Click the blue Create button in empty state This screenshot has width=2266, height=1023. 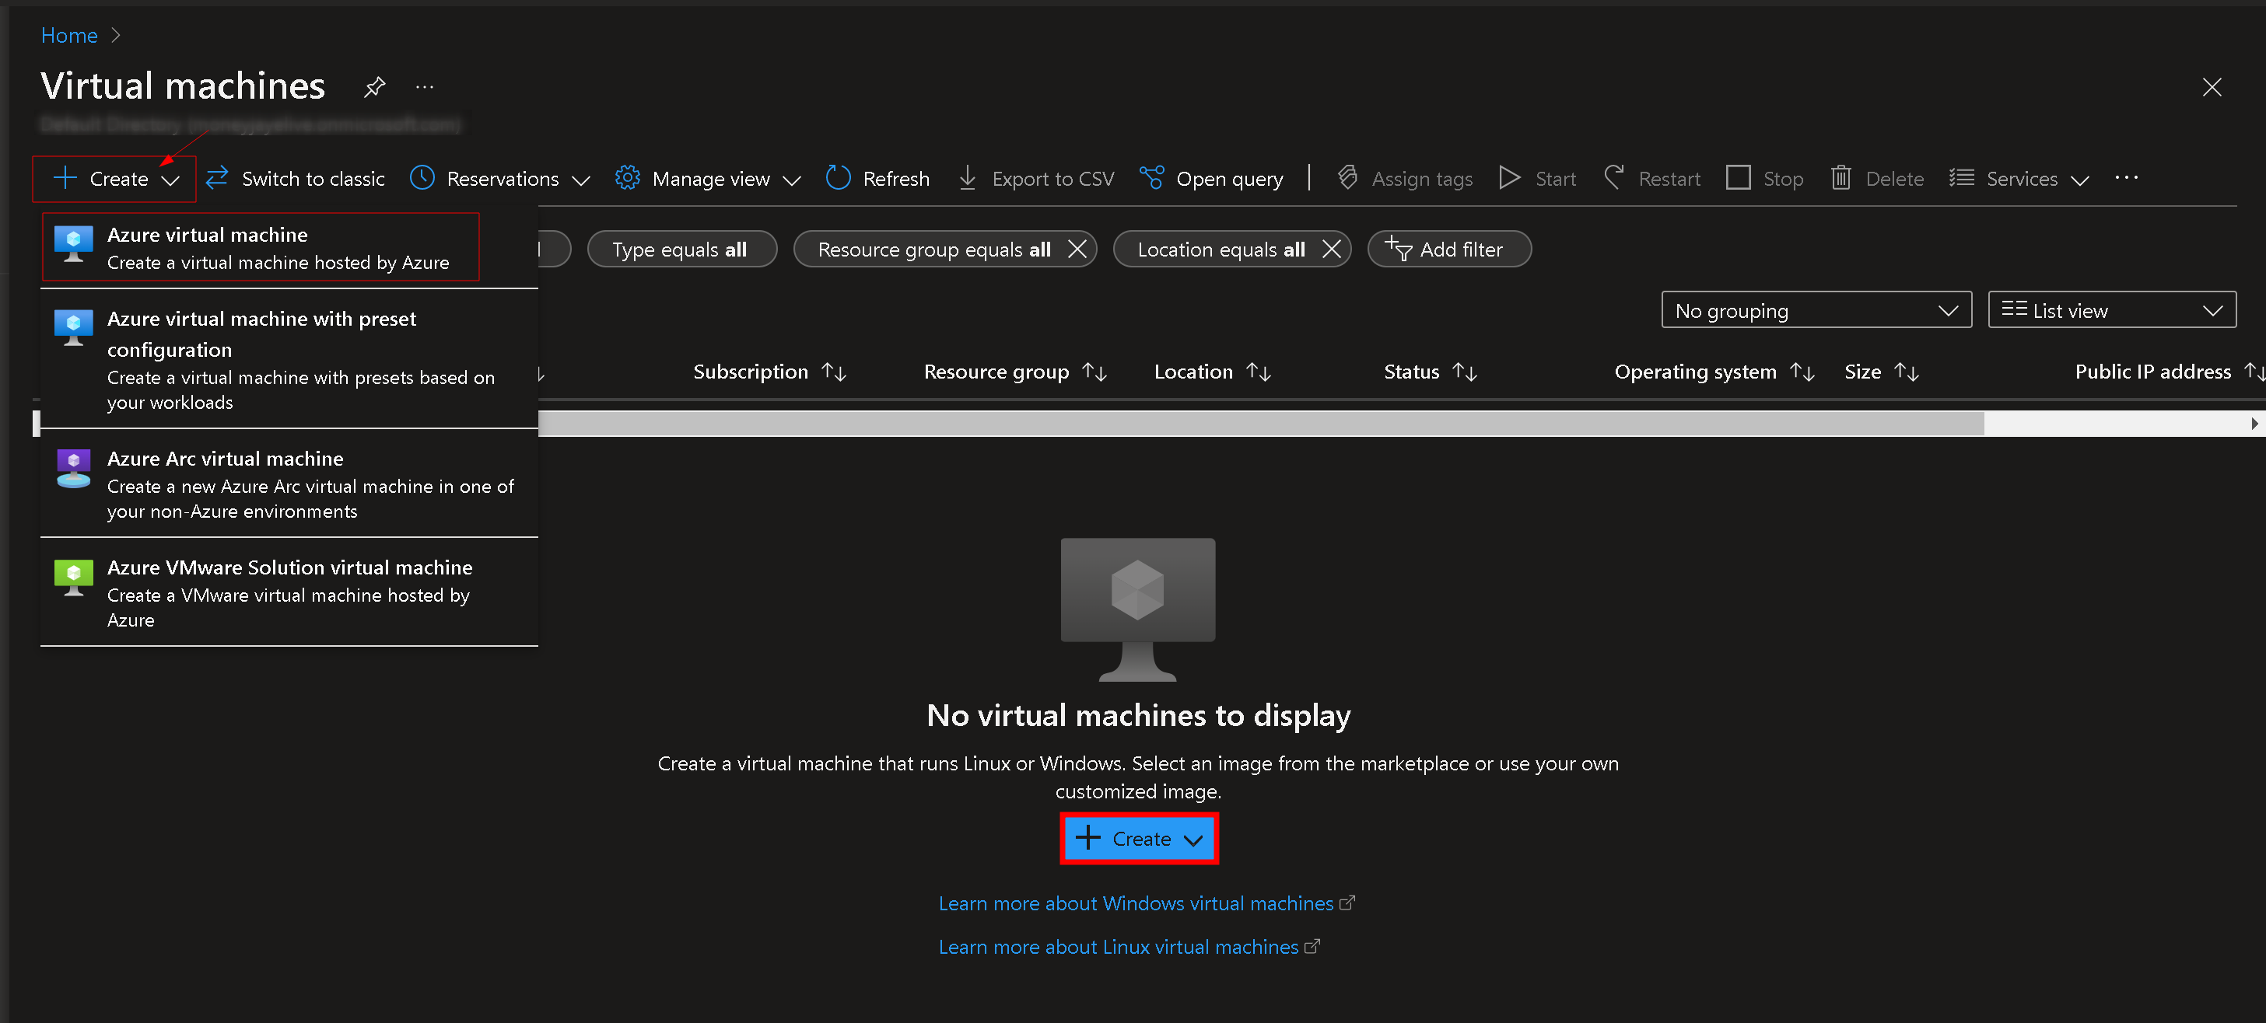tap(1138, 839)
